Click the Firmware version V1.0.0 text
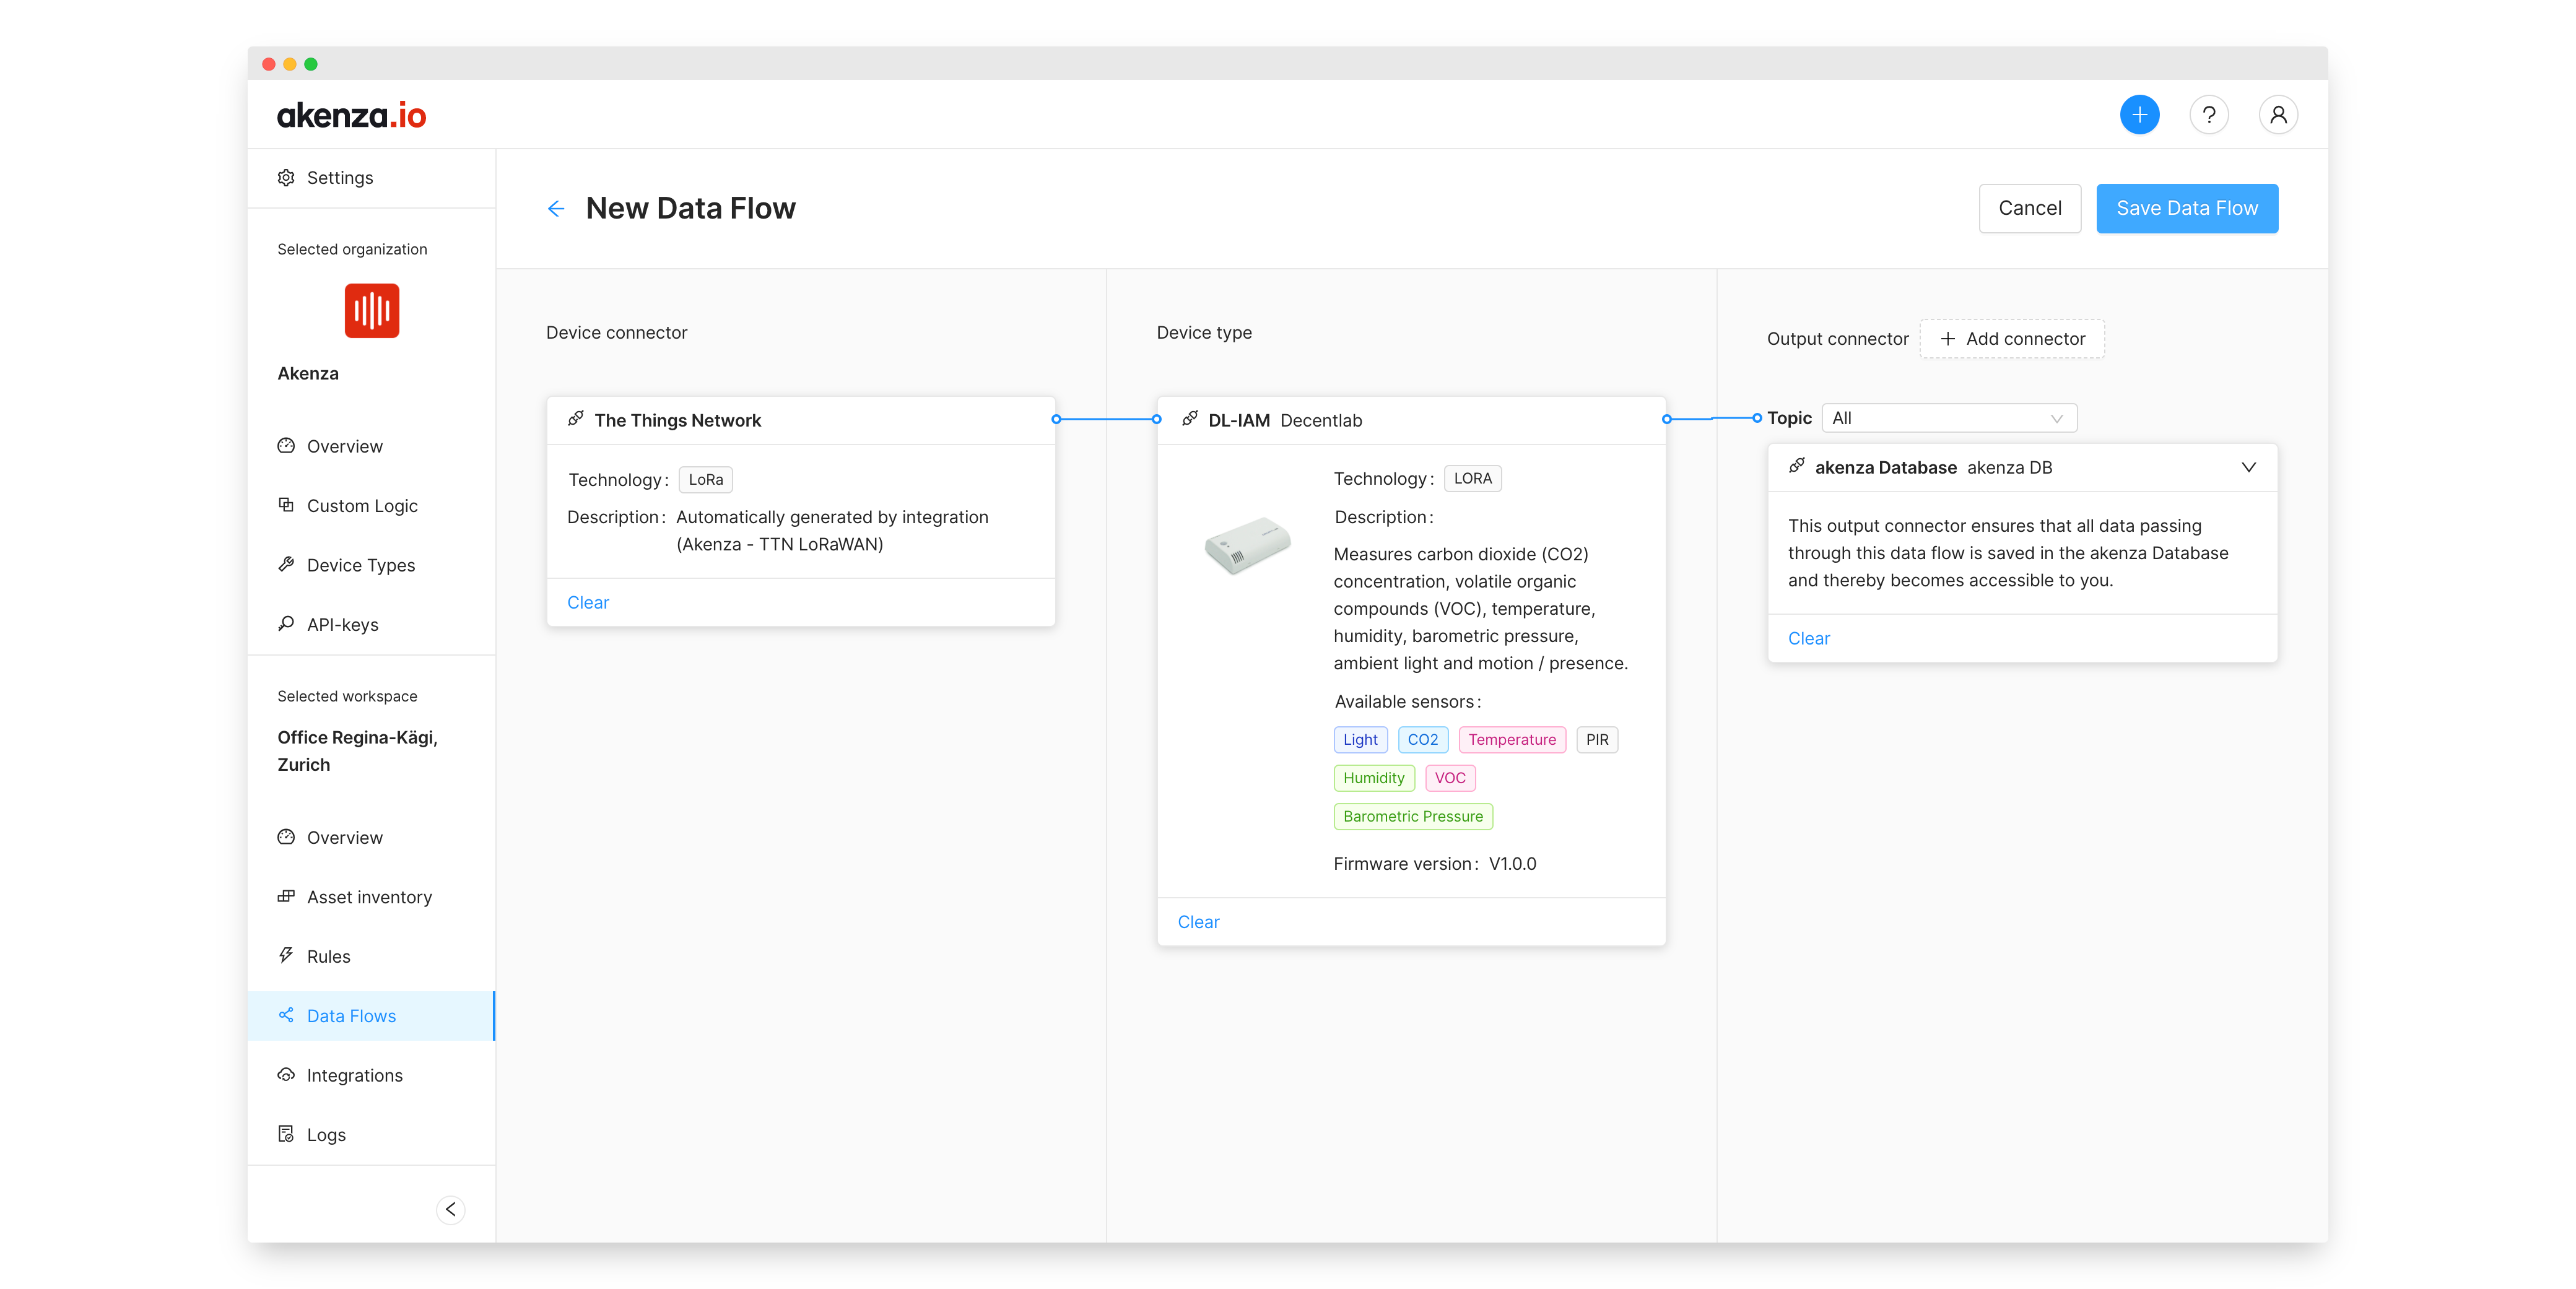This screenshot has width=2576, height=1289. point(1434,864)
